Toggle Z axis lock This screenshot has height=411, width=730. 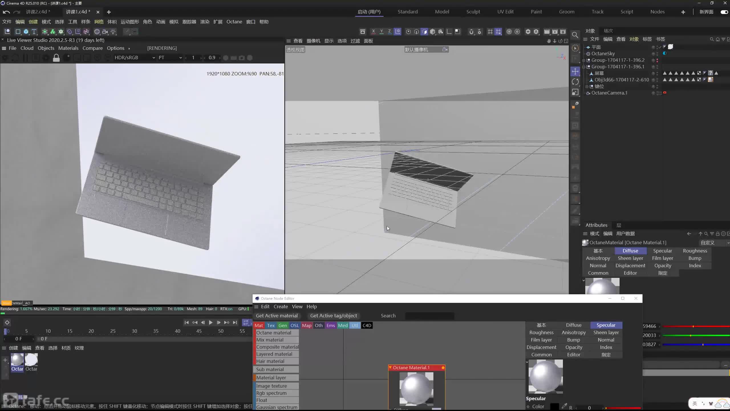(x=389, y=32)
